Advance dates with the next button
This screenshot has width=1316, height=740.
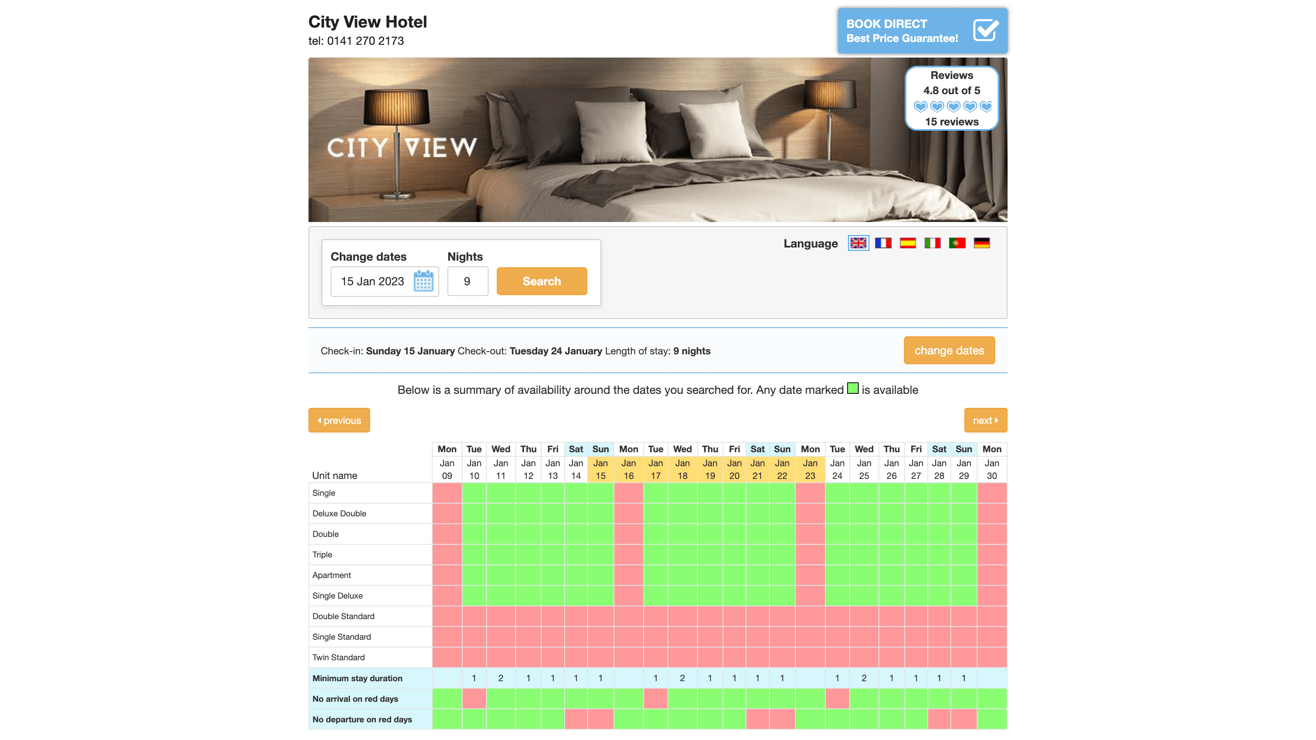click(x=985, y=420)
